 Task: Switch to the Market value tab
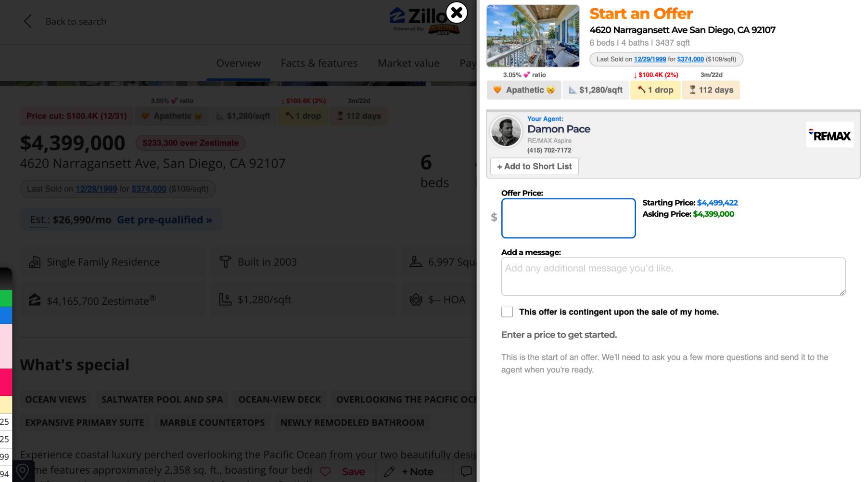408,63
